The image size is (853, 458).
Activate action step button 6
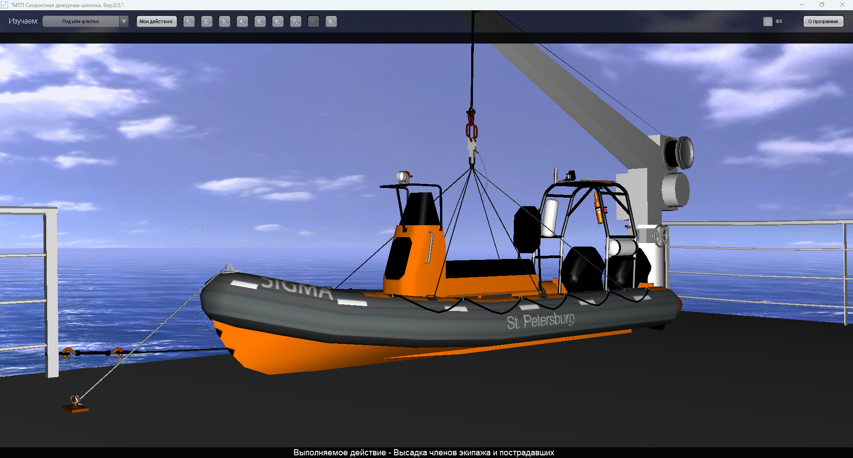[x=278, y=21]
